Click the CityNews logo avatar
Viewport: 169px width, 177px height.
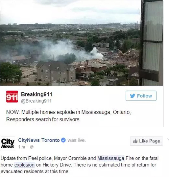tap(8, 144)
